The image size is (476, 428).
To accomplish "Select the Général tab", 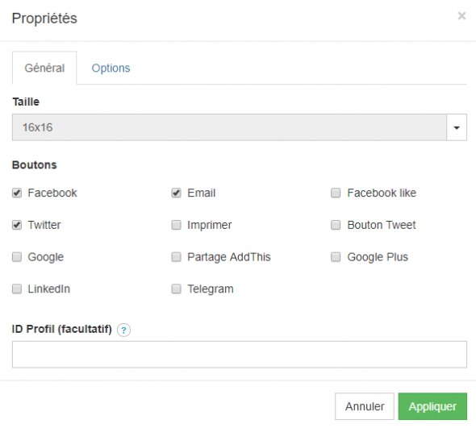I will click(44, 68).
